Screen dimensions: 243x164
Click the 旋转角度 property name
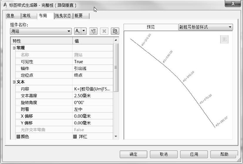click(x=29, y=102)
